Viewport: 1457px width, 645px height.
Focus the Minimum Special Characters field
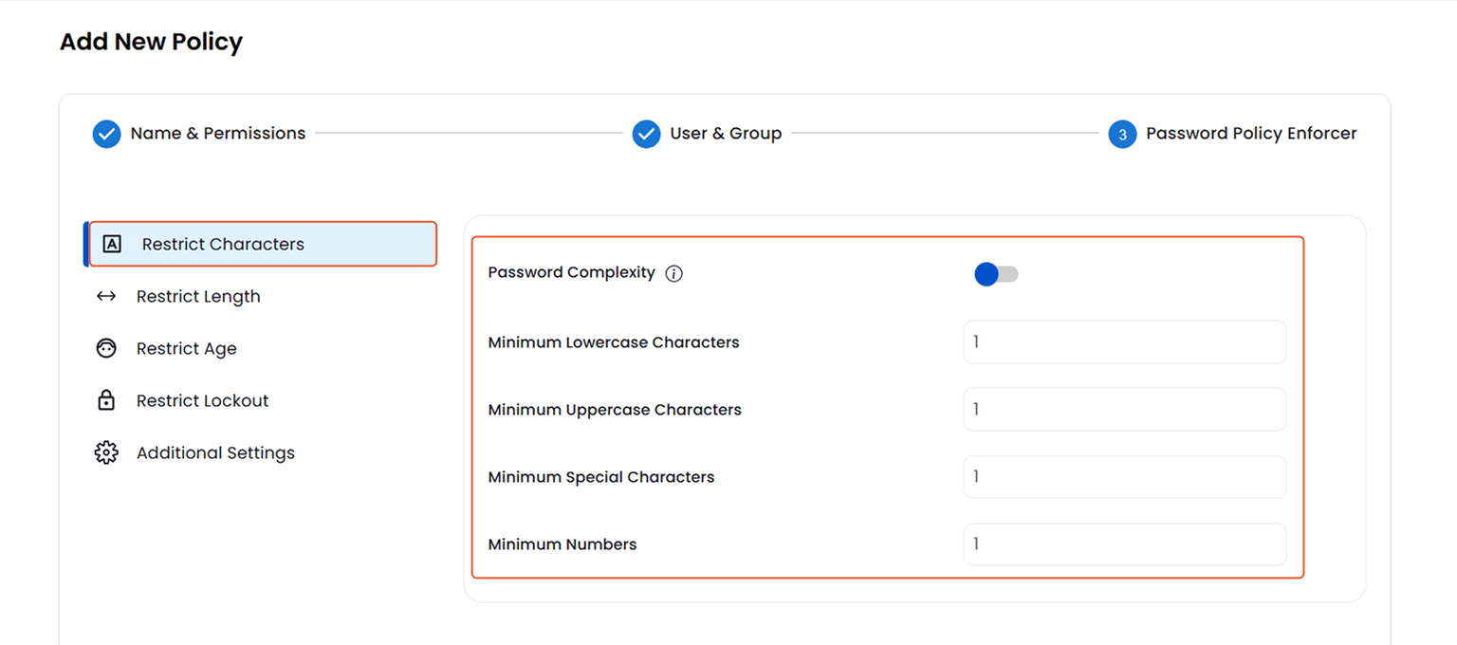tap(1124, 477)
